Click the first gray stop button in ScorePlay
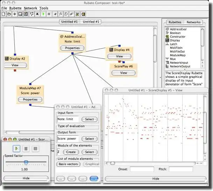The height and width of the screenshot is (191, 213). click(x=26, y=149)
